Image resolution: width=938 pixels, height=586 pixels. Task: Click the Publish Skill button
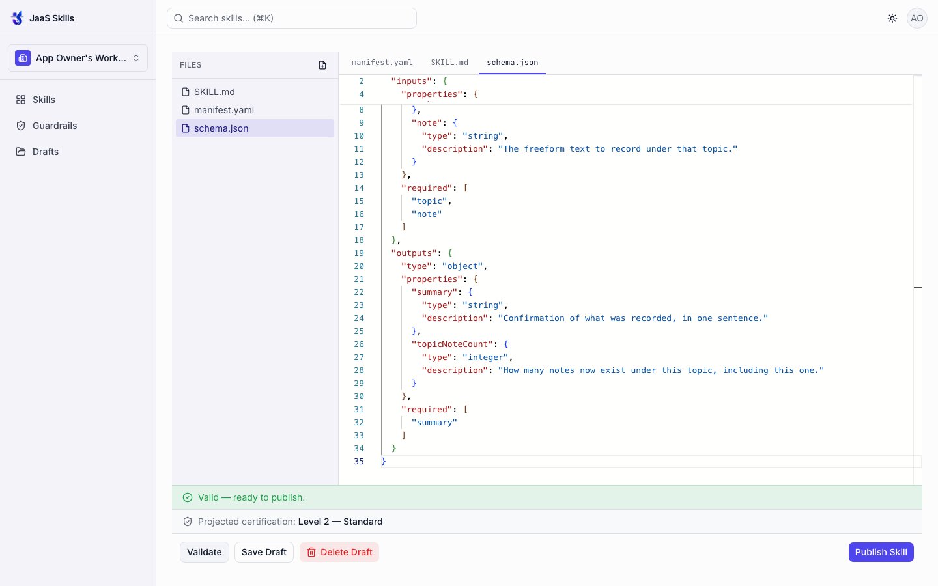[x=881, y=552]
